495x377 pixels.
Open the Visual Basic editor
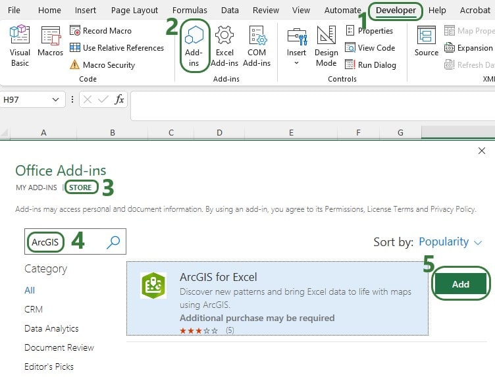[x=20, y=46]
